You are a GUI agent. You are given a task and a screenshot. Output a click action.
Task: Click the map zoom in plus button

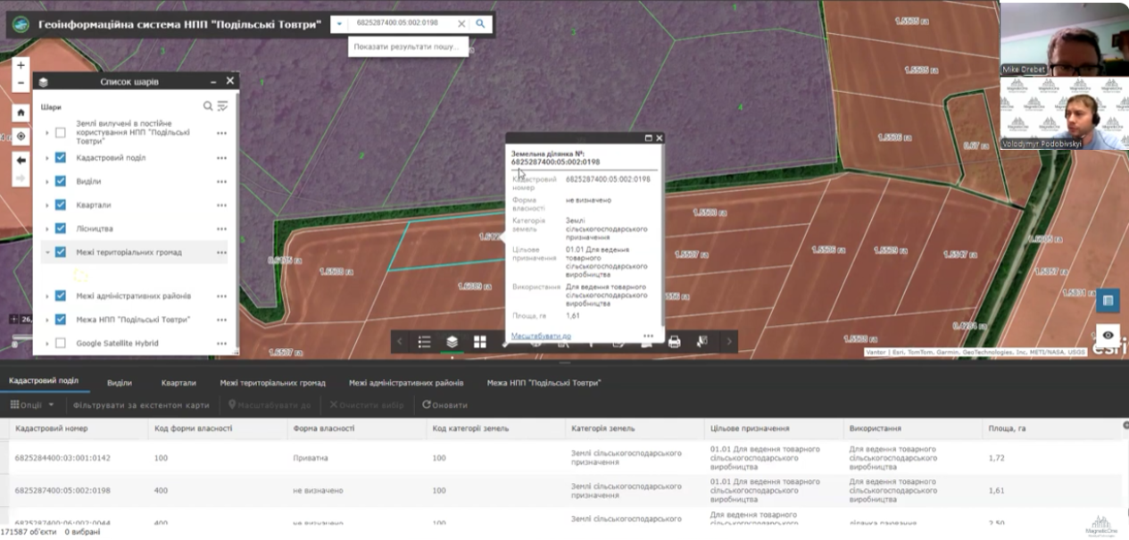click(x=21, y=65)
